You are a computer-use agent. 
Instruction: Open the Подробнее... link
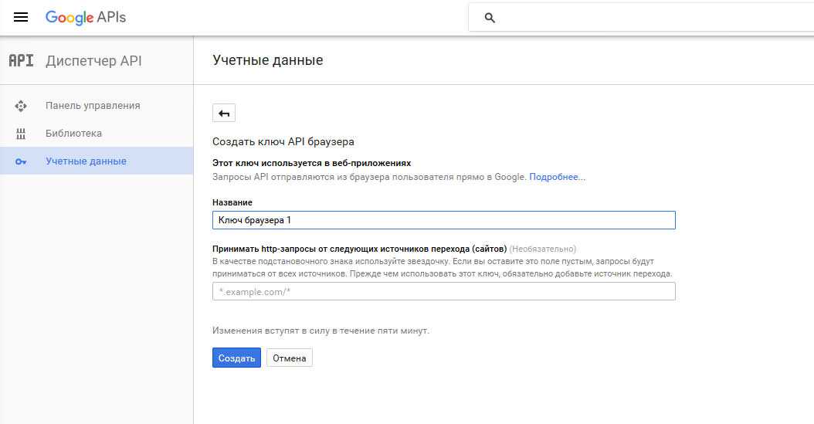(x=557, y=177)
